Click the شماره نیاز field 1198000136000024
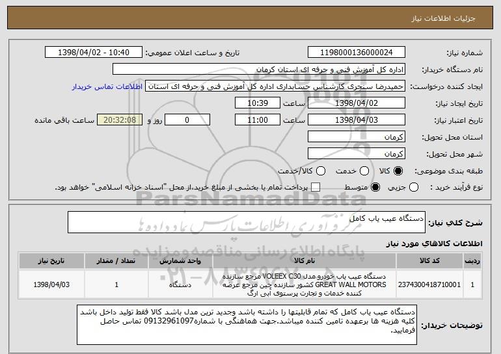This screenshot has width=501, height=354. [357, 53]
